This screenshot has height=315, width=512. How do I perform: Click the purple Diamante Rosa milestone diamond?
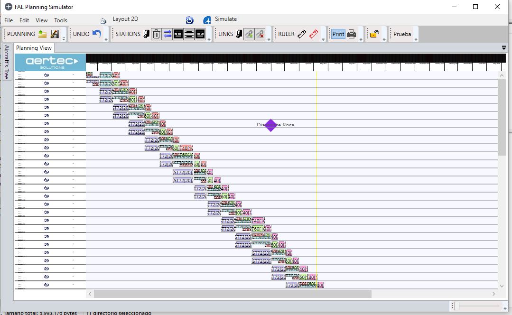(270, 125)
